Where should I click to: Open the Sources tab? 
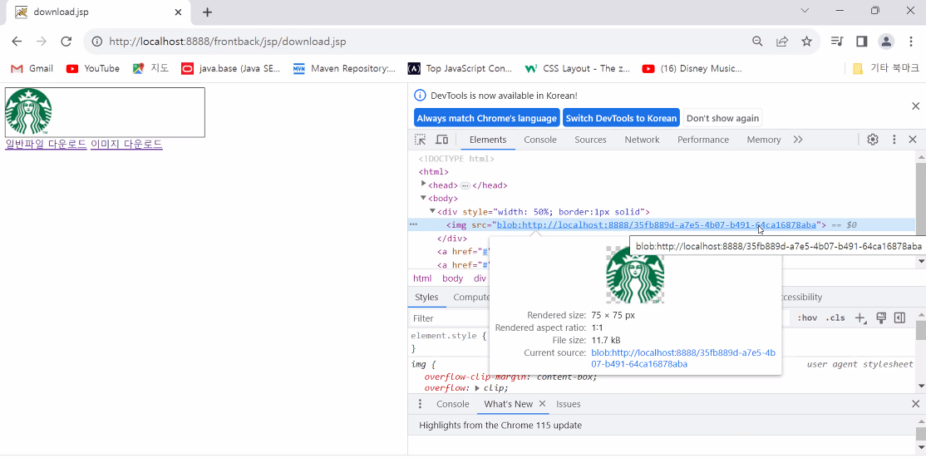pos(590,140)
